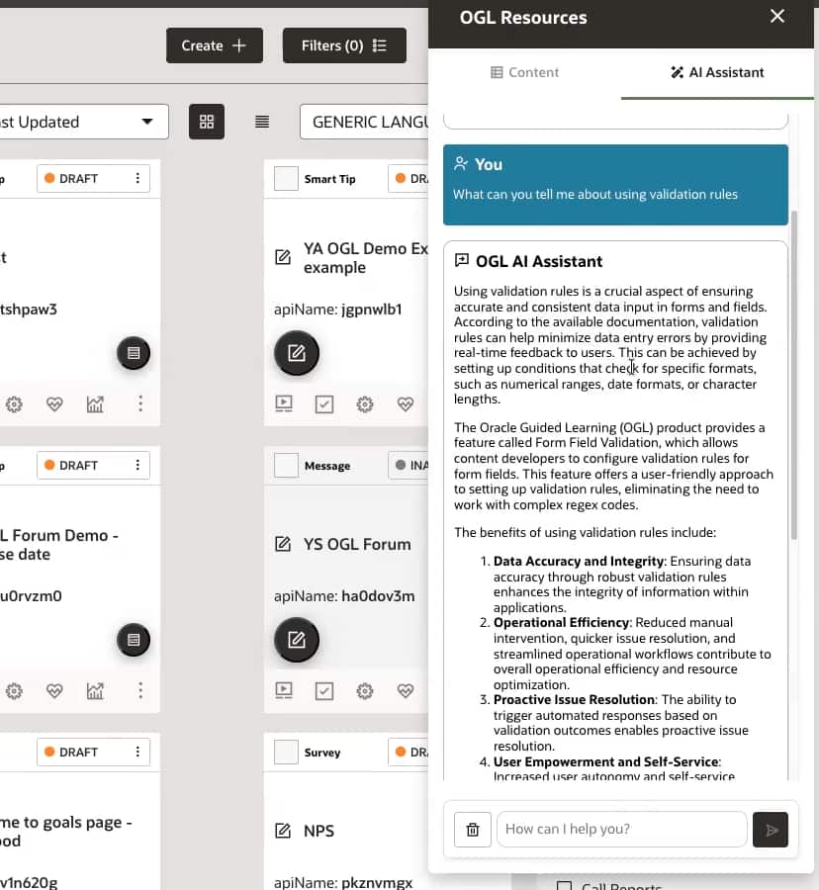Click apiName ha0dov3m text
This screenshot has height=890, width=819.
click(x=344, y=596)
